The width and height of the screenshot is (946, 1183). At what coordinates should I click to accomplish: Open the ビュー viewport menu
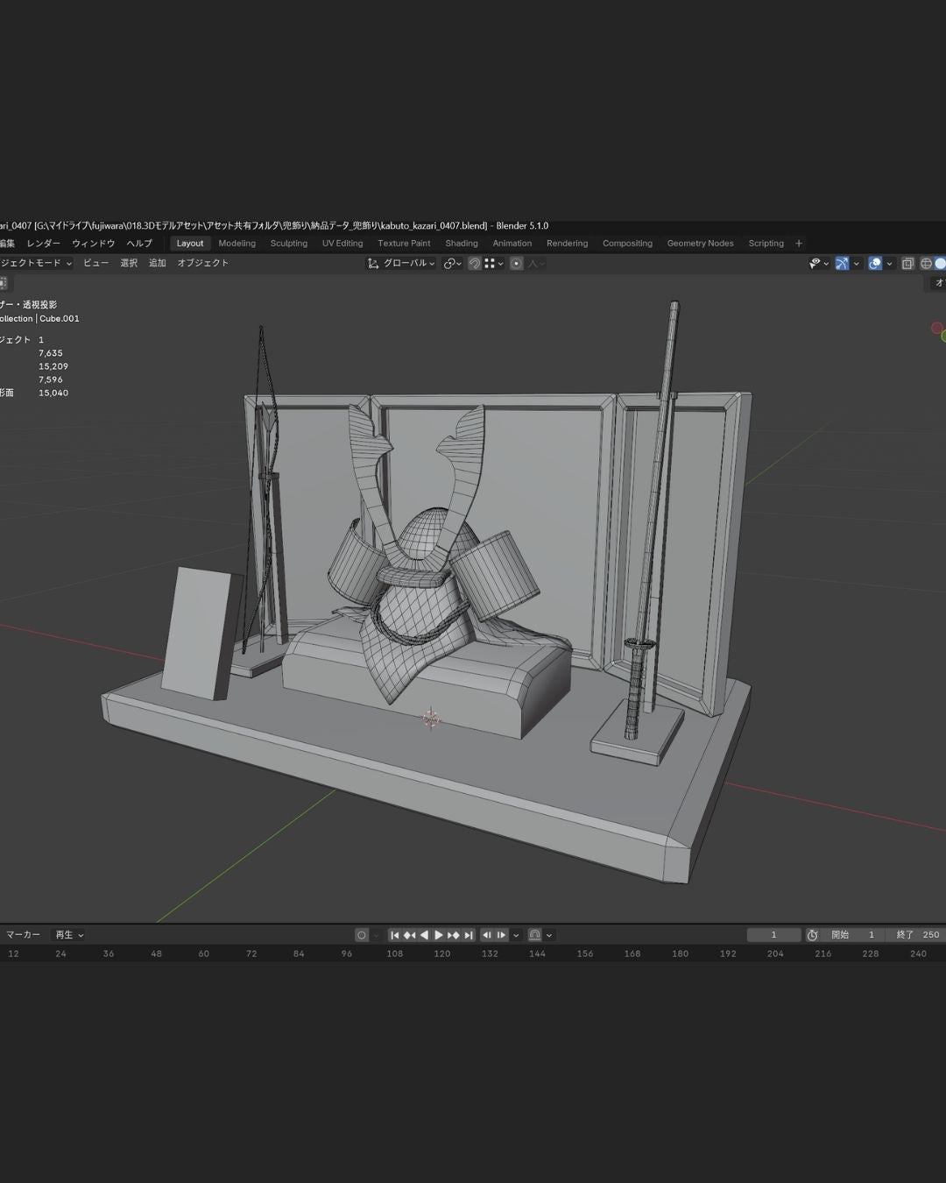pos(95,263)
